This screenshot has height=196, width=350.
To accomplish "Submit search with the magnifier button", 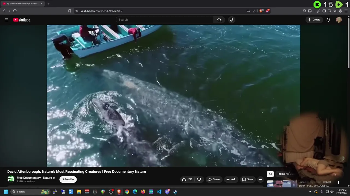I will click(219, 20).
